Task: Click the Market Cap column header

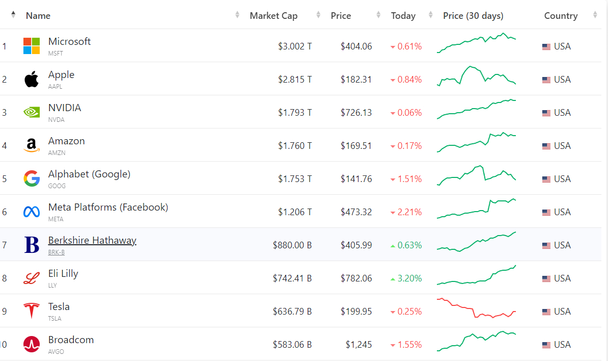Action: pos(273,15)
